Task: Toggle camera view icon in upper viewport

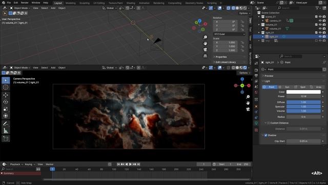Action: coord(205,50)
